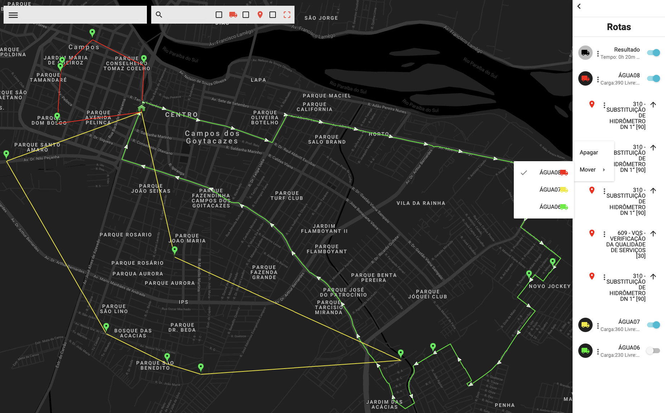
Task: Click the red truck toolbar icon
Action: pos(233,15)
